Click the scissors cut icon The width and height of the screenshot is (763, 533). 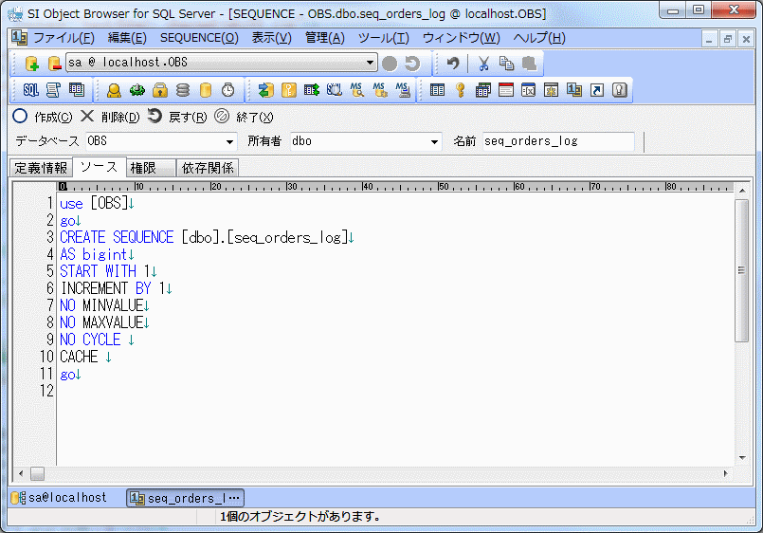pyautogui.click(x=483, y=64)
